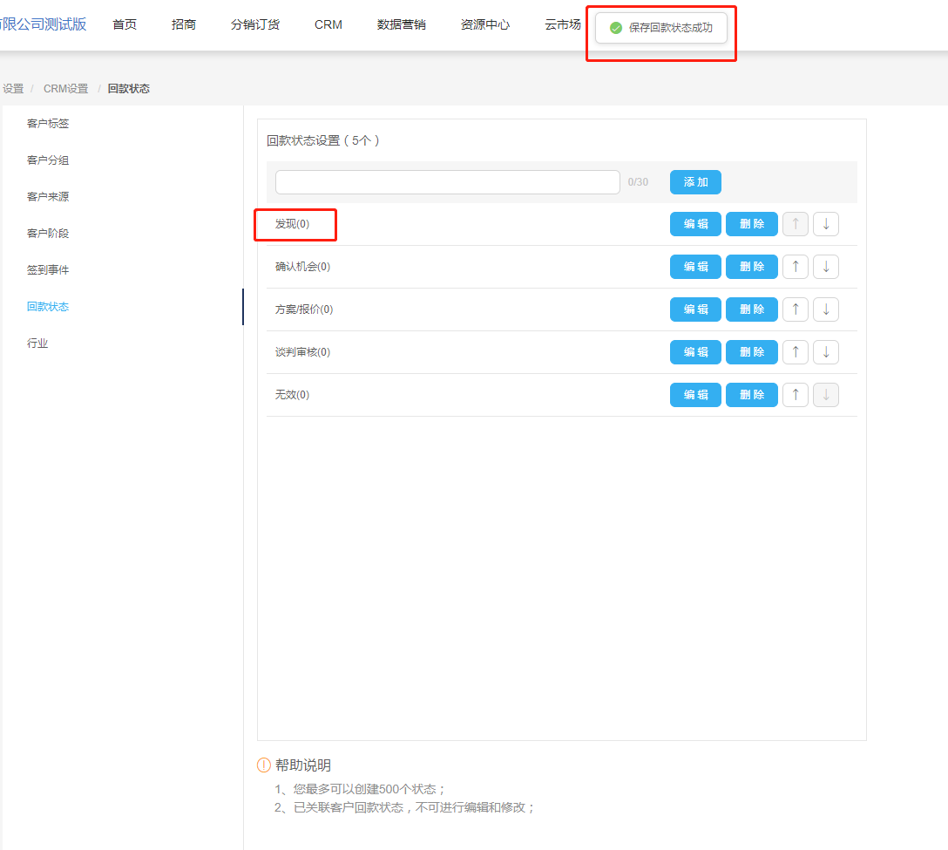
Task: Click the 添加 button
Action: click(x=695, y=182)
